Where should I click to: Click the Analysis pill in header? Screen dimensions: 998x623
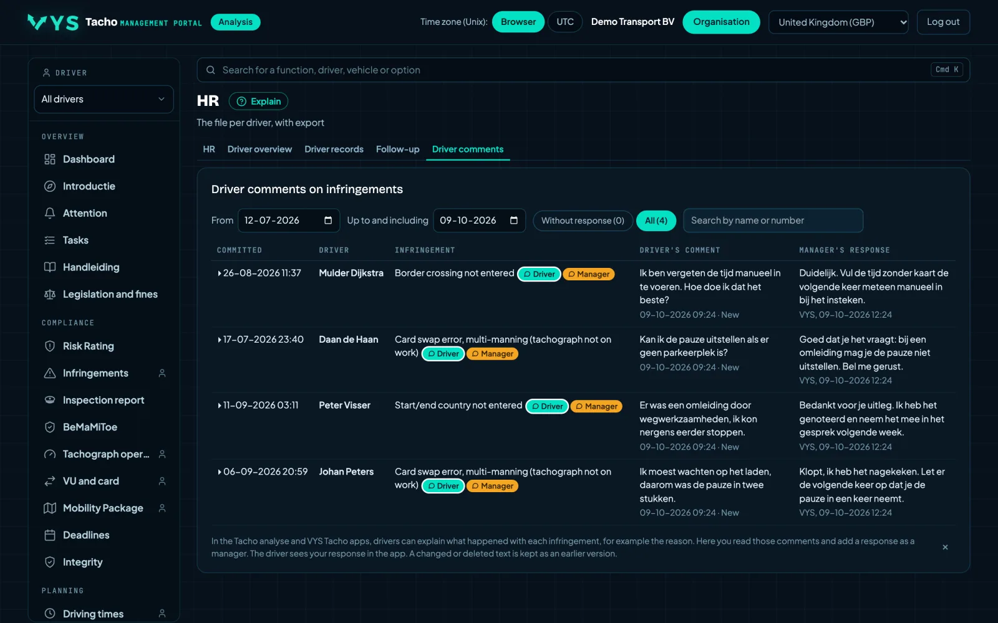tap(235, 22)
